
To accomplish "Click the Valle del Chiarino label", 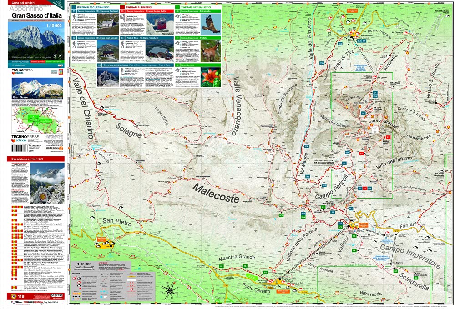I will click(83, 108).
